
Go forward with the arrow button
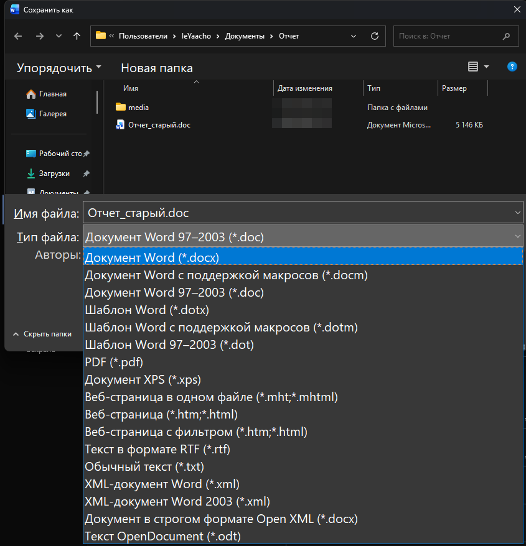(40, 36)
